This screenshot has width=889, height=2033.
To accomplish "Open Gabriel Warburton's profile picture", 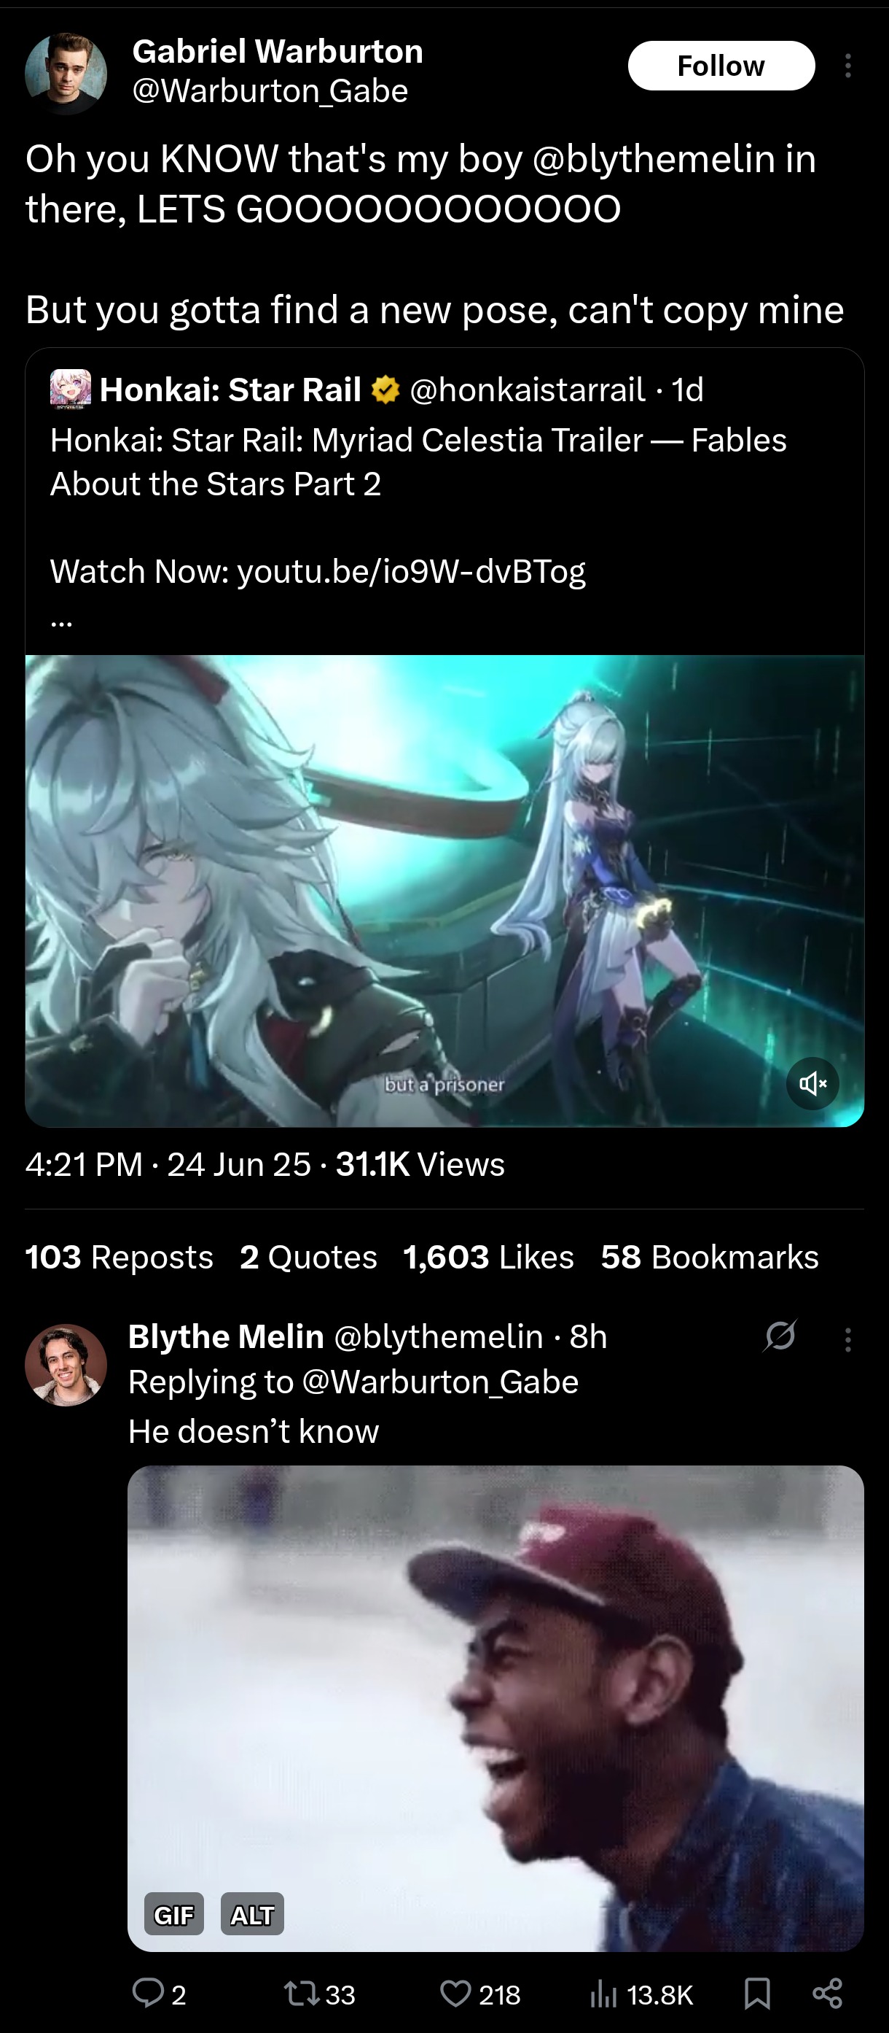I will point(66,74).
